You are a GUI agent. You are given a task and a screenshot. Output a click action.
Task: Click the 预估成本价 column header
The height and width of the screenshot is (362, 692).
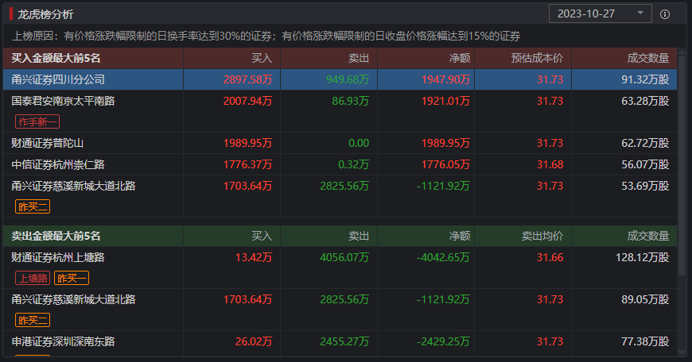click(537, 58)
